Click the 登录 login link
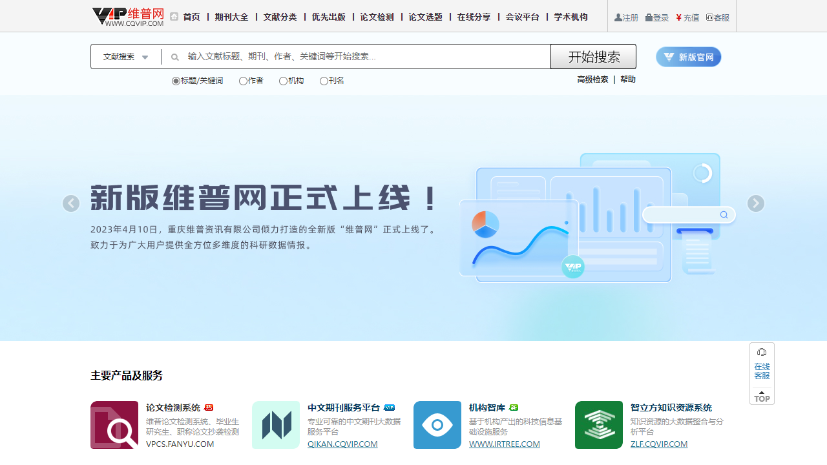827x465 pixels. (x=657, y=18)
